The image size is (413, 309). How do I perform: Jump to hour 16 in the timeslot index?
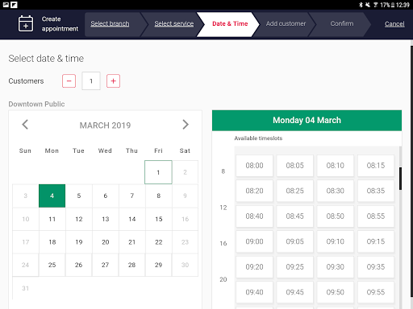pyautogui.click(x=223, y=244)
